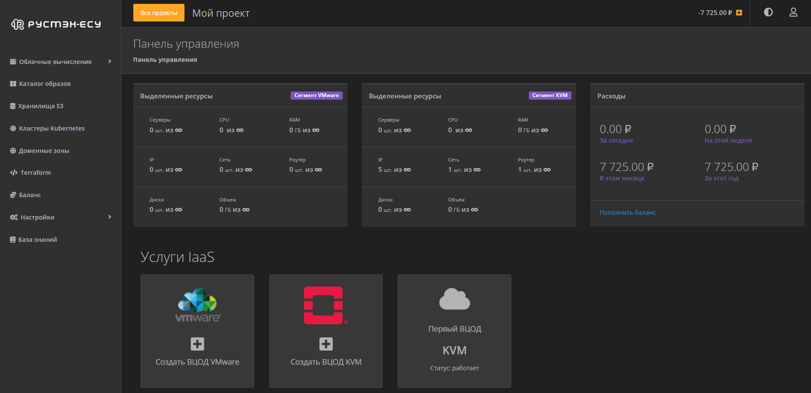Click Панель управления breadcrumb

pos(165,60)
